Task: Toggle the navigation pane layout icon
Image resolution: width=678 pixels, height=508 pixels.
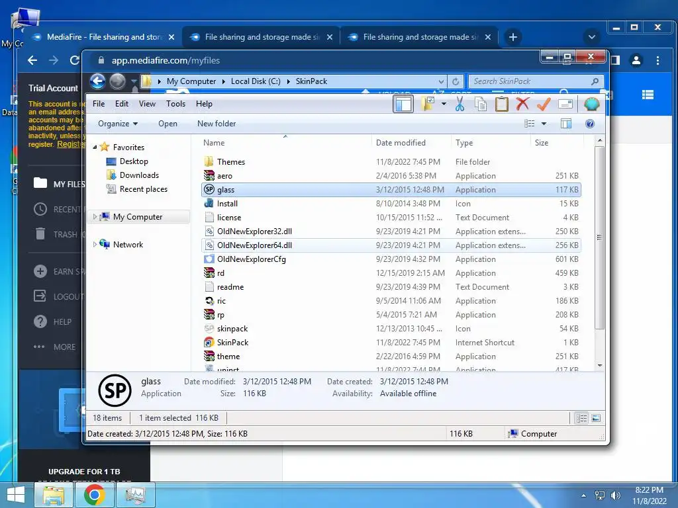Action: coord(403,104)
